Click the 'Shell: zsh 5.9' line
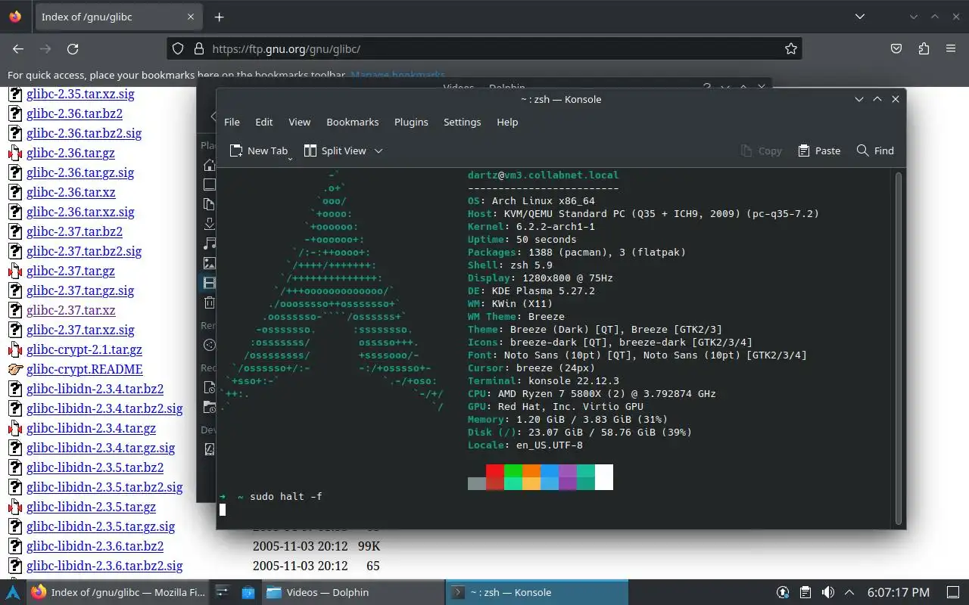Image resolution: width=969 pixels, height=605 pixels. coord(510,265)
